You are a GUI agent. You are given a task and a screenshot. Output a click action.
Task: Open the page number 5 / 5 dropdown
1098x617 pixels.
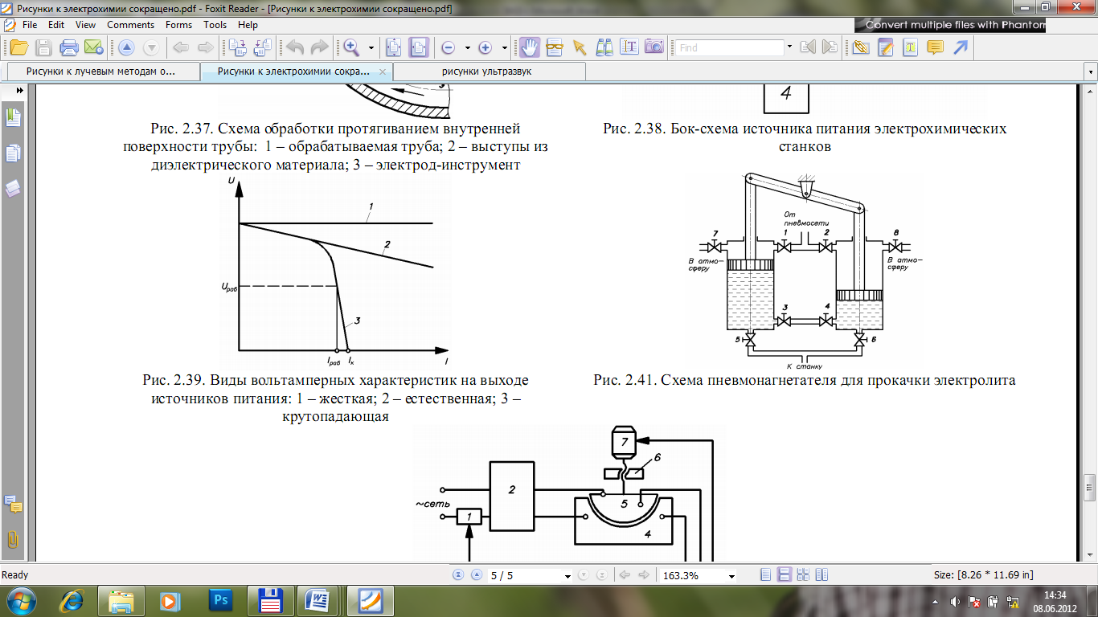pos(568,576)
